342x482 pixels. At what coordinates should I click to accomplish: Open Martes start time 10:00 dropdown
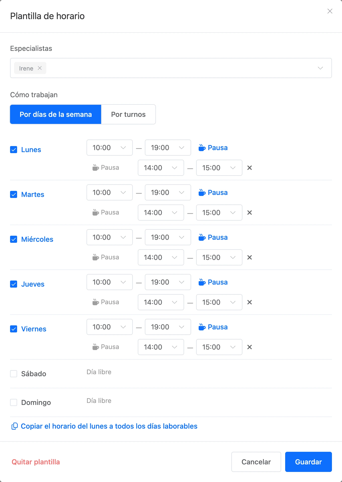[110, 192]
